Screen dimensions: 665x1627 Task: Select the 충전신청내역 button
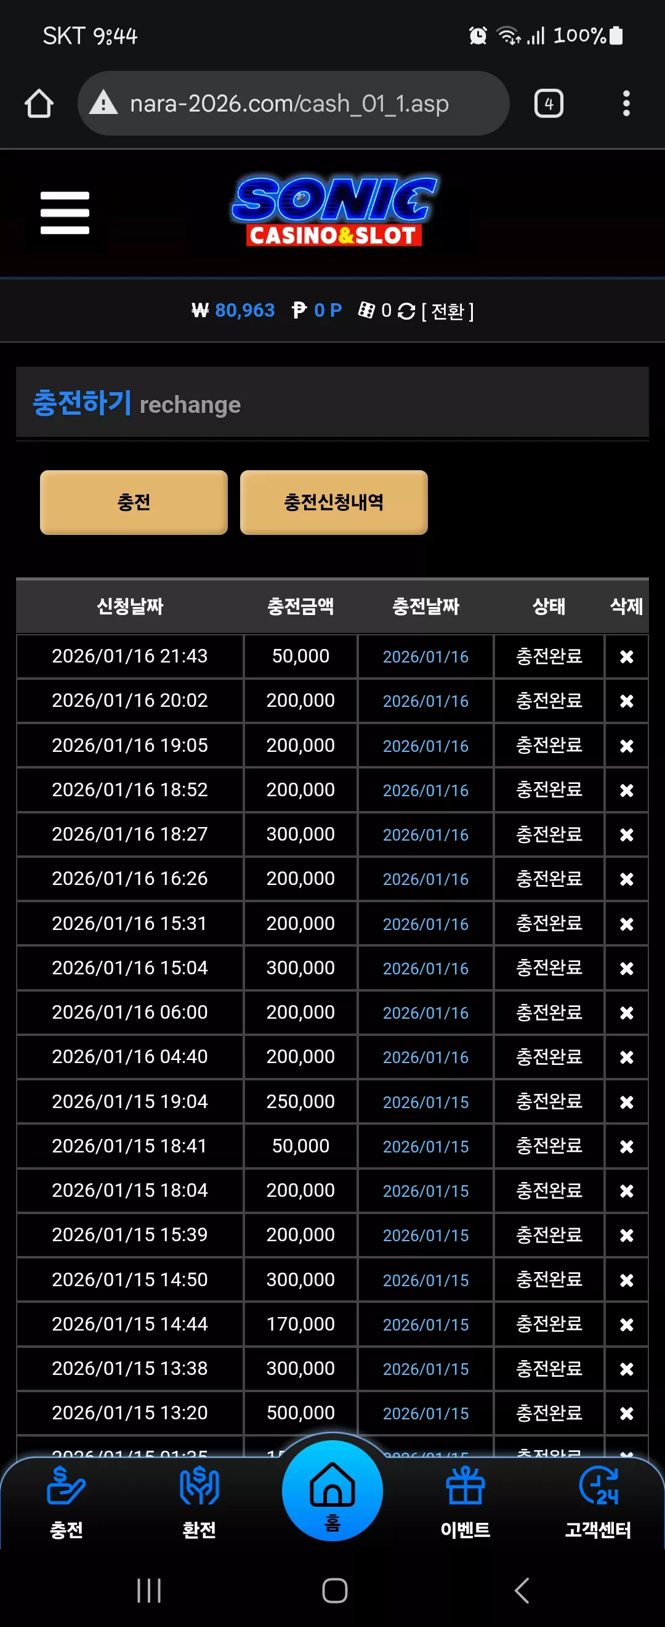point(334,502)
